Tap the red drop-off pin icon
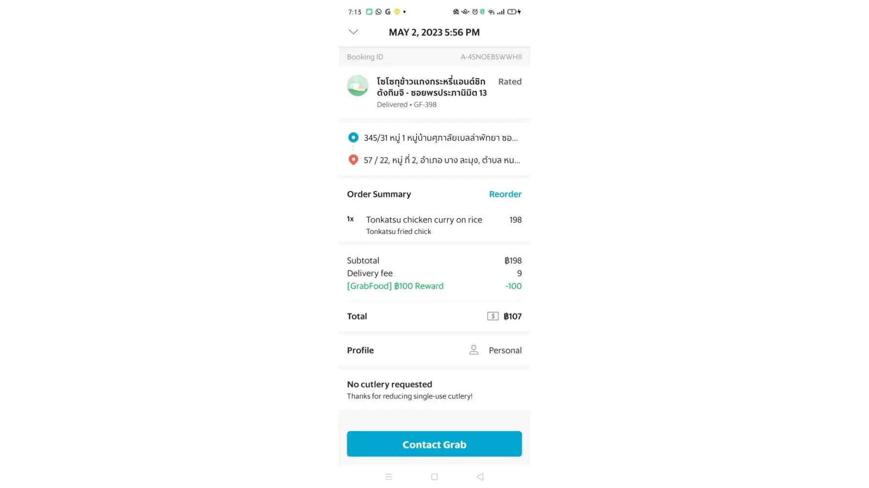The image size is (869, 488). [353, 160]
